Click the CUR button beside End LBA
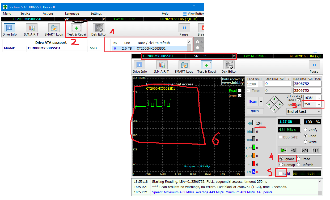The width and height of the screenshot is (330, 200). pyautogui.click(x=311, y=79)
